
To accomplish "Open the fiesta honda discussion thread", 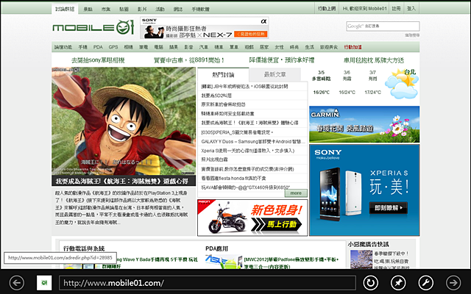I will point(233,178).
